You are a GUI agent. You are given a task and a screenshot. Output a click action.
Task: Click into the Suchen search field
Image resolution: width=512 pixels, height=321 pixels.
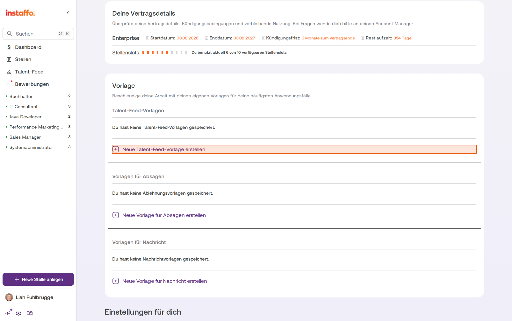pos(38,34)
